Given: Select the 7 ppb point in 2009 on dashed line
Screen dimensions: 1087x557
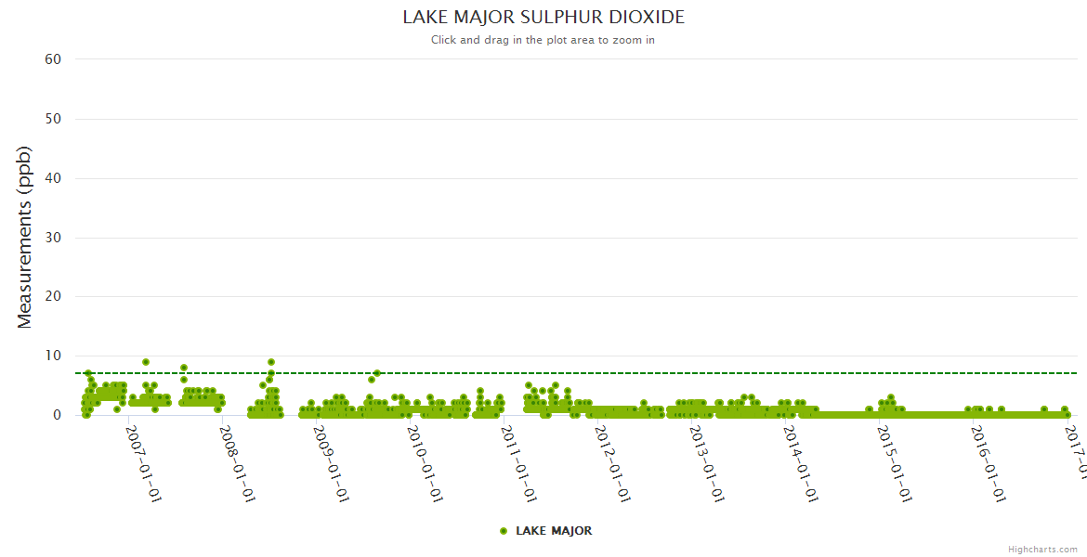Looking at the screenshot, I should [x=376, y=373].
